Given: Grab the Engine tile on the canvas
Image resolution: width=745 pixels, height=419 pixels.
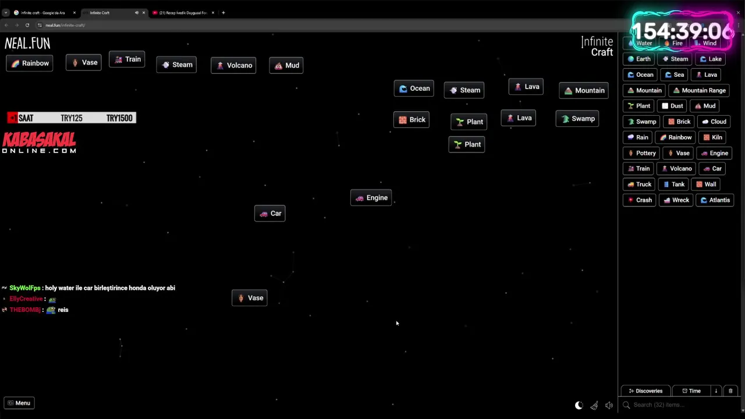Looking at the screenshot, I should [x=371, y=198].
